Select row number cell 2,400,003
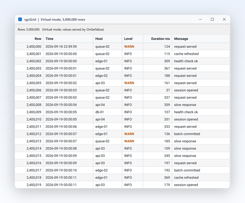 29,68
